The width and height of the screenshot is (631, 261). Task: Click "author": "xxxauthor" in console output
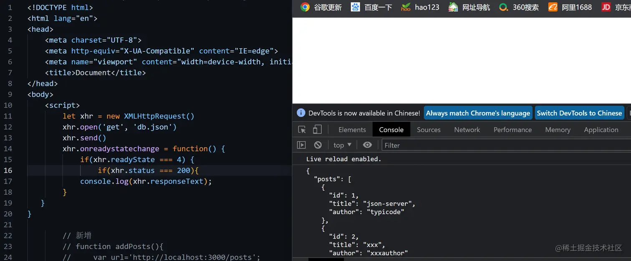coord(369,253)
